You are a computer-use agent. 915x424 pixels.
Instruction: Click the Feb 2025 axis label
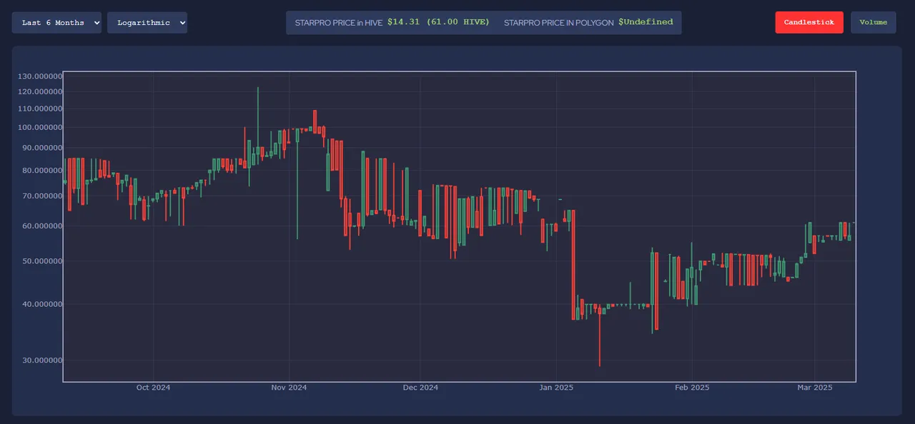point(692,388)
